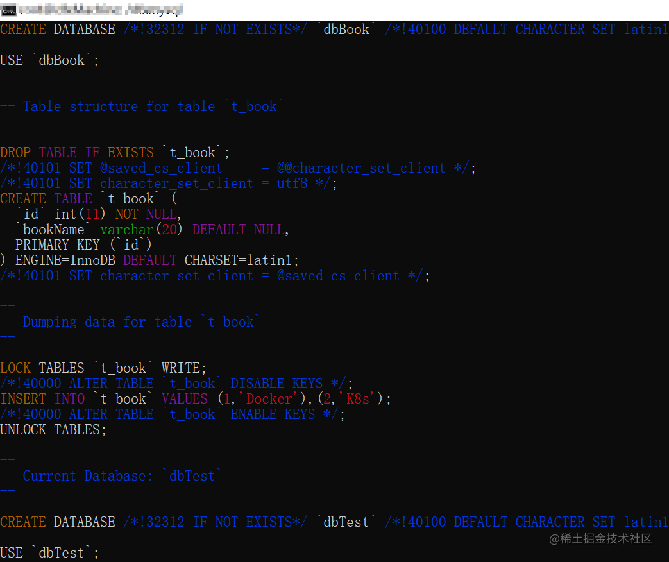Screen dimensions: 669x562
Task: Click the 稀土掘金技术社区 watermark
Action: click(x=599, y=539)
